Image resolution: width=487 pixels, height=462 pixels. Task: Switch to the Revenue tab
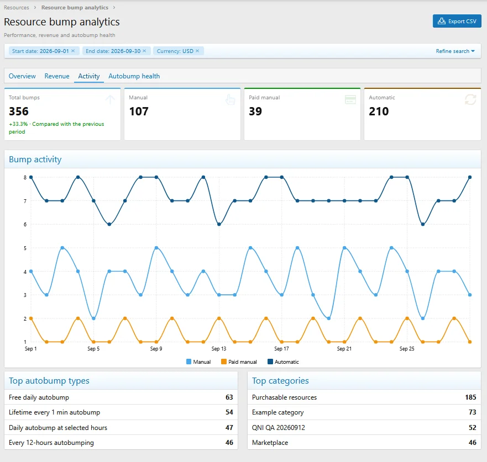(57, 76)
